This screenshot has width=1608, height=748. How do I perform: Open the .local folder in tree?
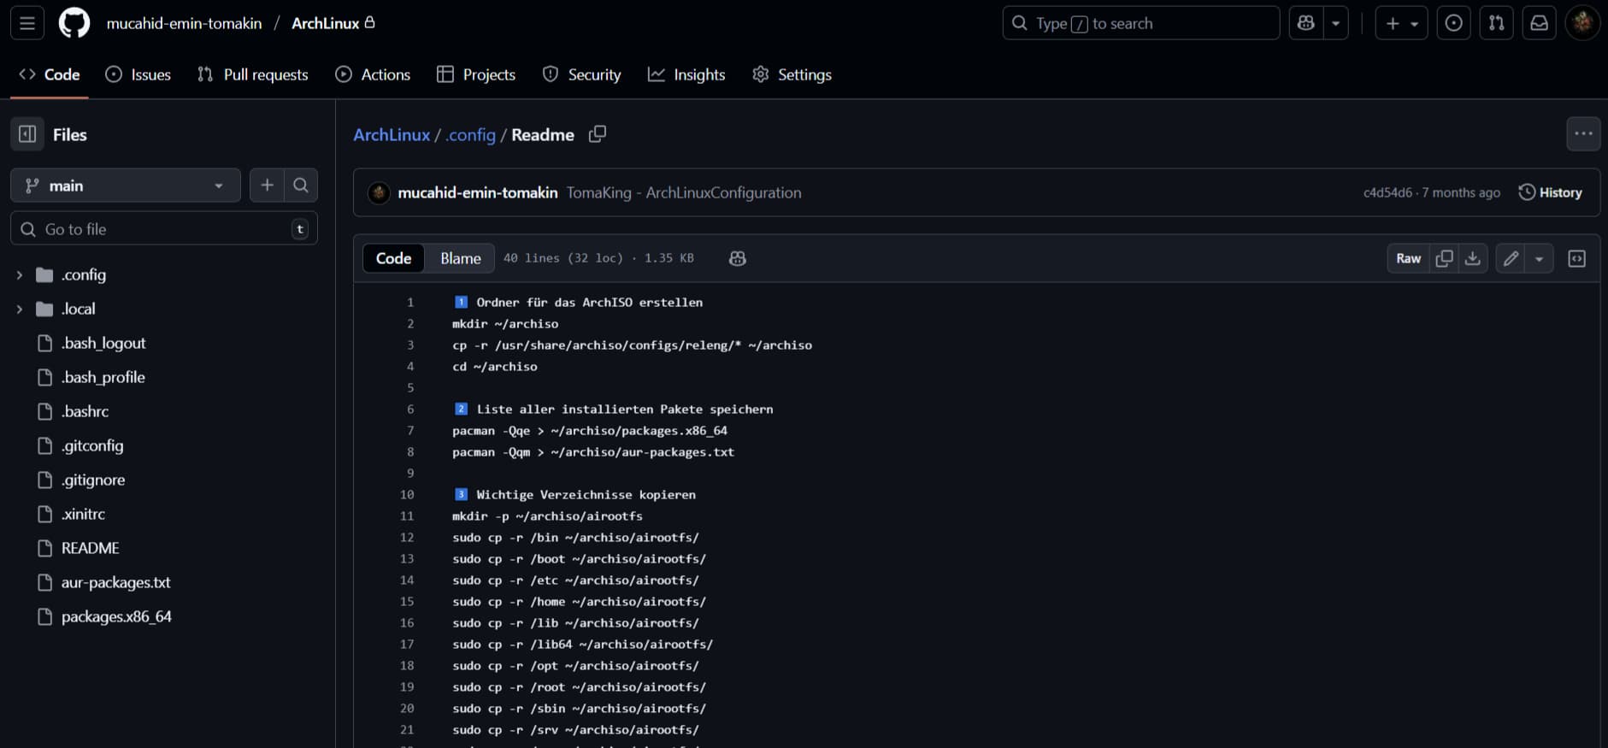pos(78,309)
